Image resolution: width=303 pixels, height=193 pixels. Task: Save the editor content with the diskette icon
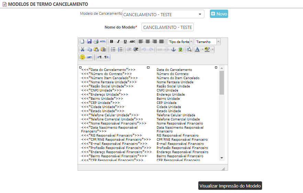pos(89,41)
